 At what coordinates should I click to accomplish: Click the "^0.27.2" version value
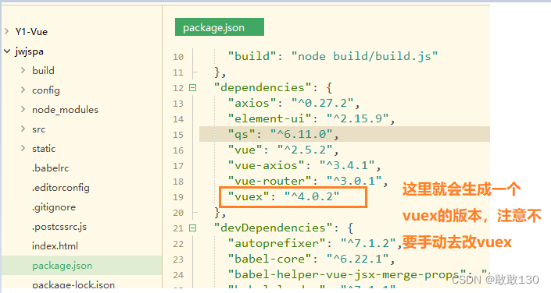click(x=322, y=103)
